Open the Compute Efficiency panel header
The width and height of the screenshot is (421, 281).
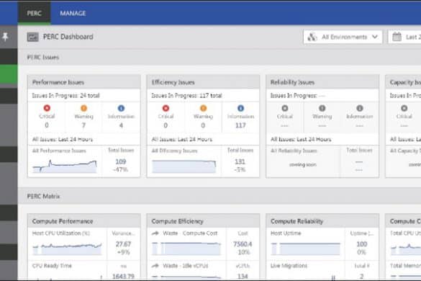203,221
